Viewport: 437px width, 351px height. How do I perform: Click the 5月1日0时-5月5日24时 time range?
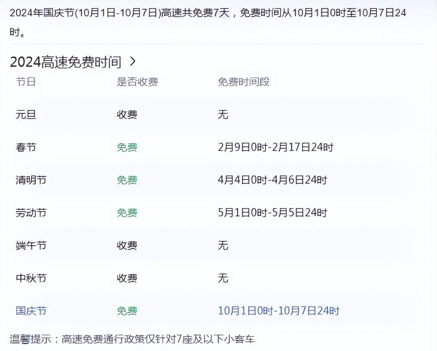(x=272, y=213)
